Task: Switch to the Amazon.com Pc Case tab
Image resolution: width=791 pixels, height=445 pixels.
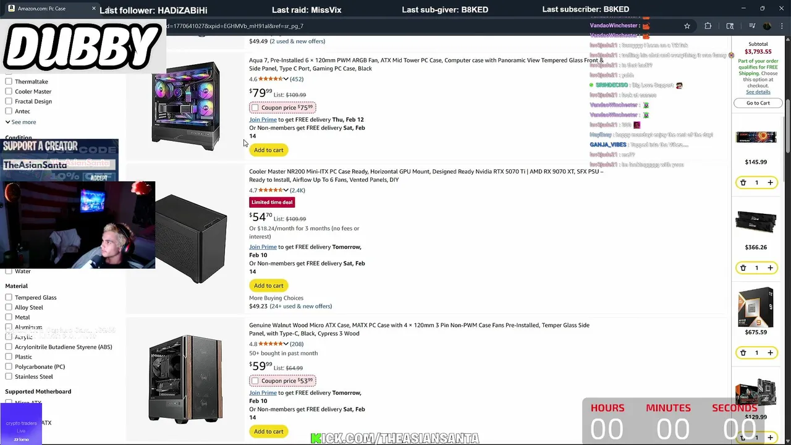Action: (x=49, y=9)
